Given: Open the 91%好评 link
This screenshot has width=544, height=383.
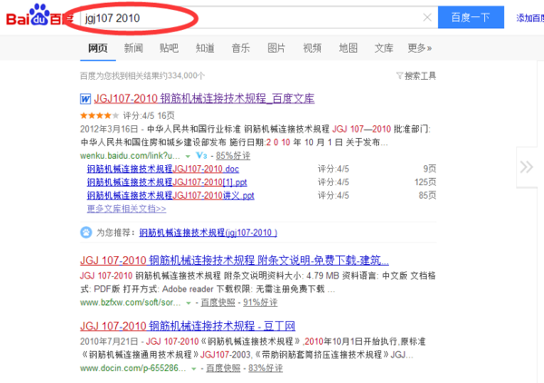Looking at the screenshot, I should click(260, 302).
